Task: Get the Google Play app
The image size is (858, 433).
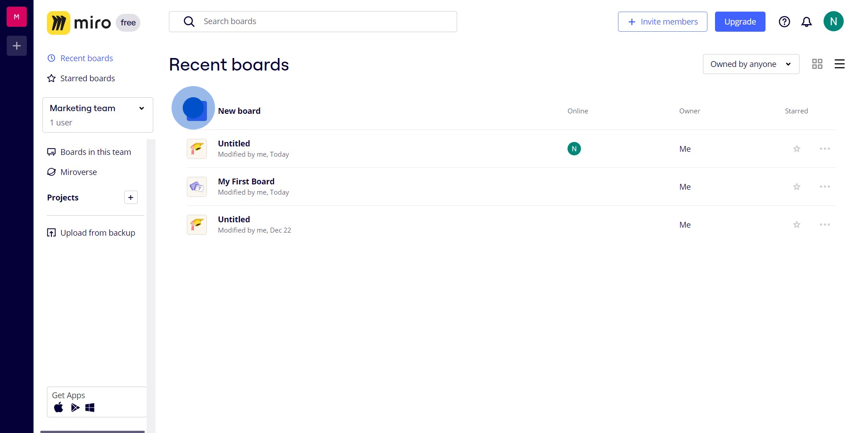Action: pyautogui.click(x=75, y=408)
